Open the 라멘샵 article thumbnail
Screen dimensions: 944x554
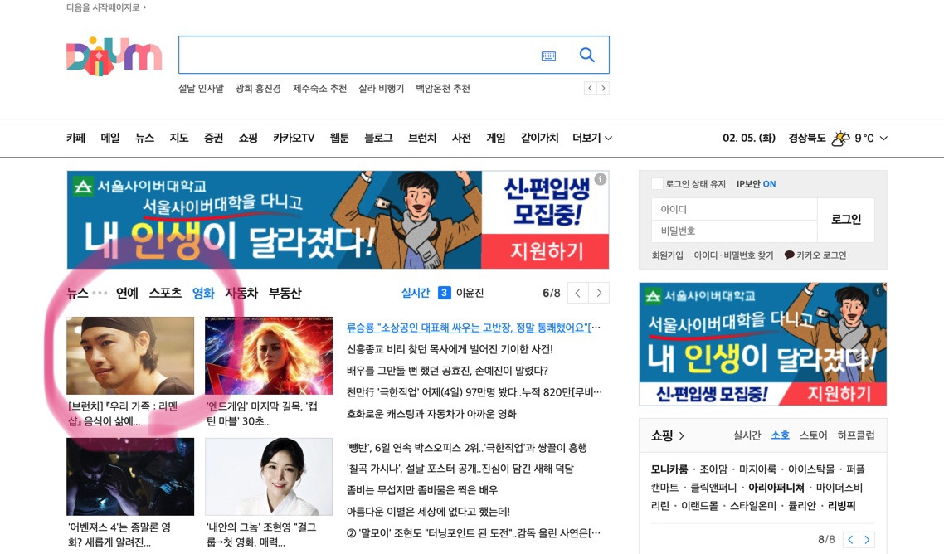(x=130, y=356)
